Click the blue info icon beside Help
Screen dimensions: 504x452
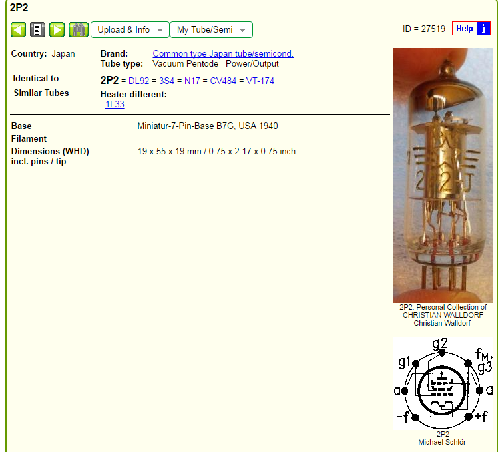[484, 29]
